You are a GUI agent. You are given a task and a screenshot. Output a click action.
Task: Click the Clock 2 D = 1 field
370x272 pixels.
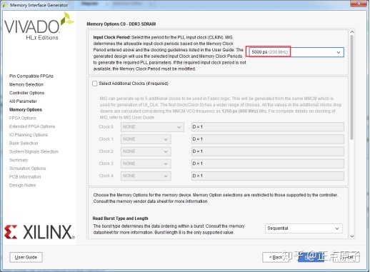[x=268, y=151]
